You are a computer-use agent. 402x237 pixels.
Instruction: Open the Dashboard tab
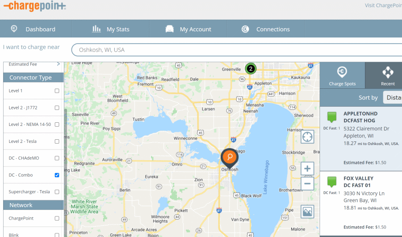(x=36, y=29)
